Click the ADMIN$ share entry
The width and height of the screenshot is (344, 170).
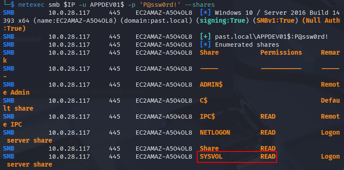pos(211,85)
